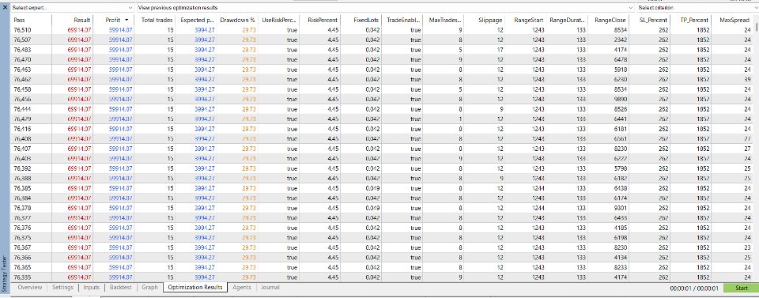This screenshot has height=298, width=759.
Task: Sort by the Profit column header
Action: click(113, 20)
